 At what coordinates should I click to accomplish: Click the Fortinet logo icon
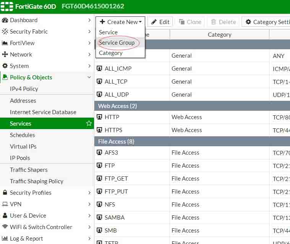(x=6, y=6)
